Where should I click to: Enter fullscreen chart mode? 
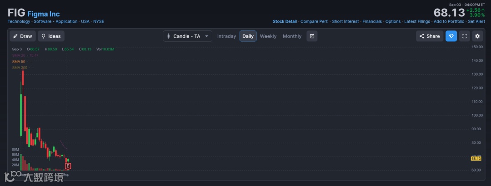coord(465,36)
